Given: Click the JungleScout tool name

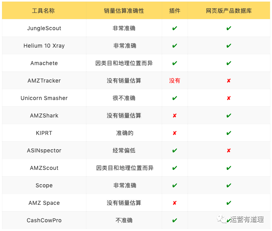Looking at the screenshot, I should (x=44, y=28).
